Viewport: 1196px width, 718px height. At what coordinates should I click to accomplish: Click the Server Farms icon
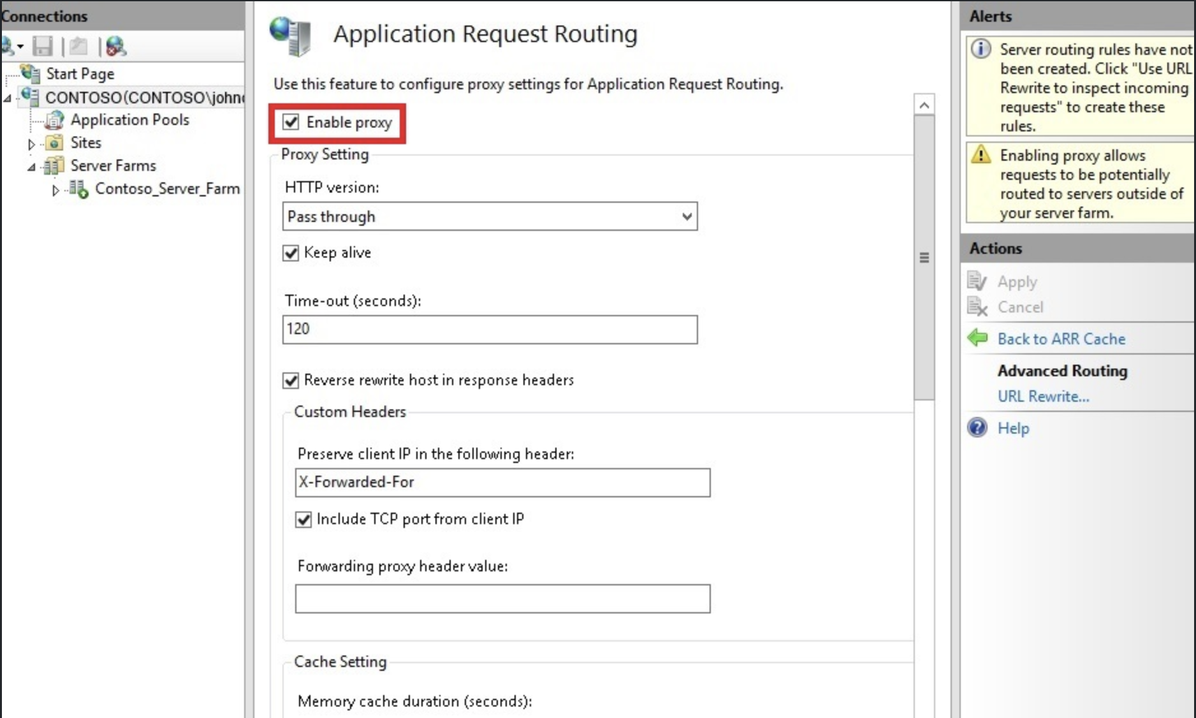tap(55, 166)
